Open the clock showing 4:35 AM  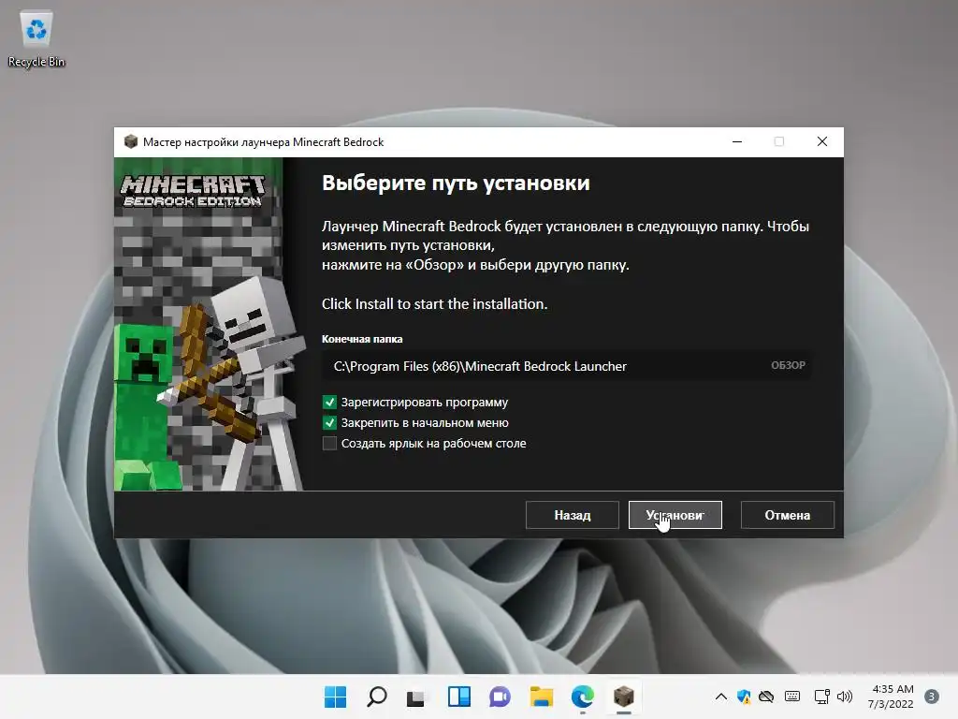(x=891, y=697)
